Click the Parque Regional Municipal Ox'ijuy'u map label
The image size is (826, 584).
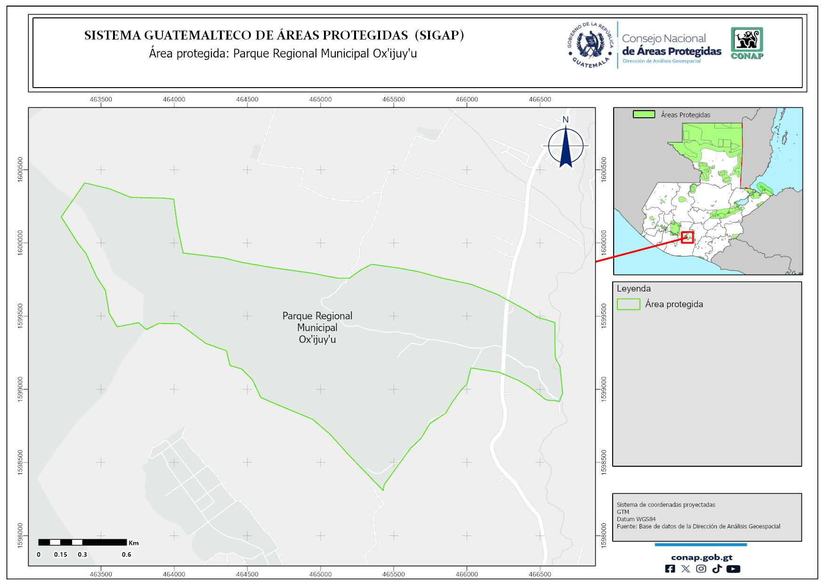[317, 327]
